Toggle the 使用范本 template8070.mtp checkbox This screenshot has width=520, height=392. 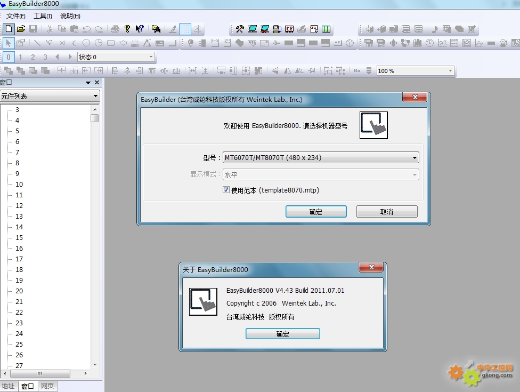[226, 190]
